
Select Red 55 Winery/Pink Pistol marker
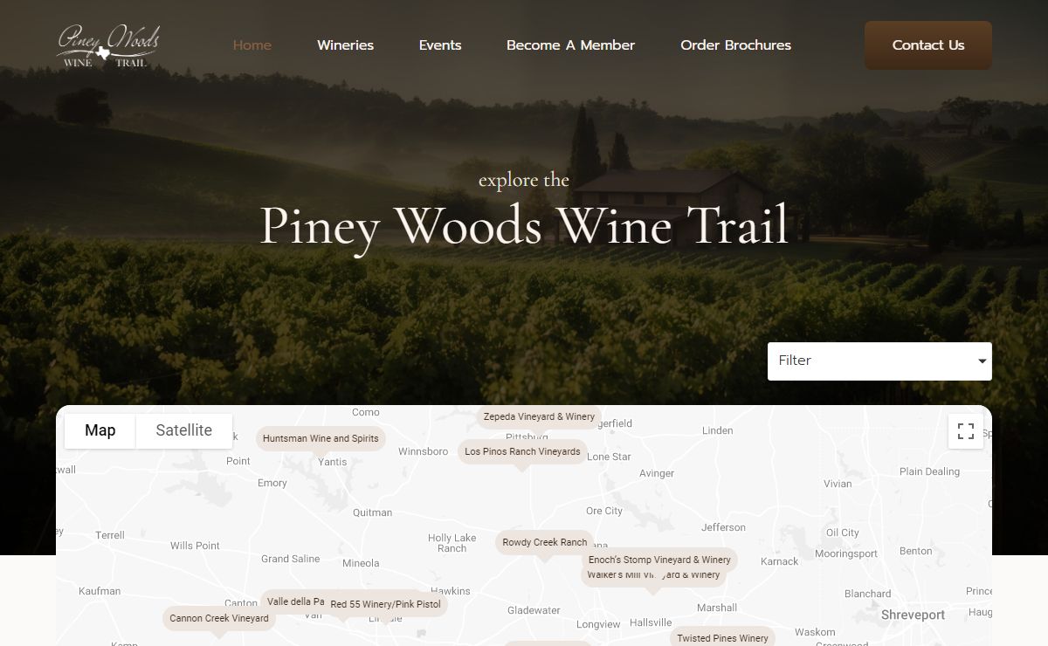pyautogui.click(x=385, y=604)
